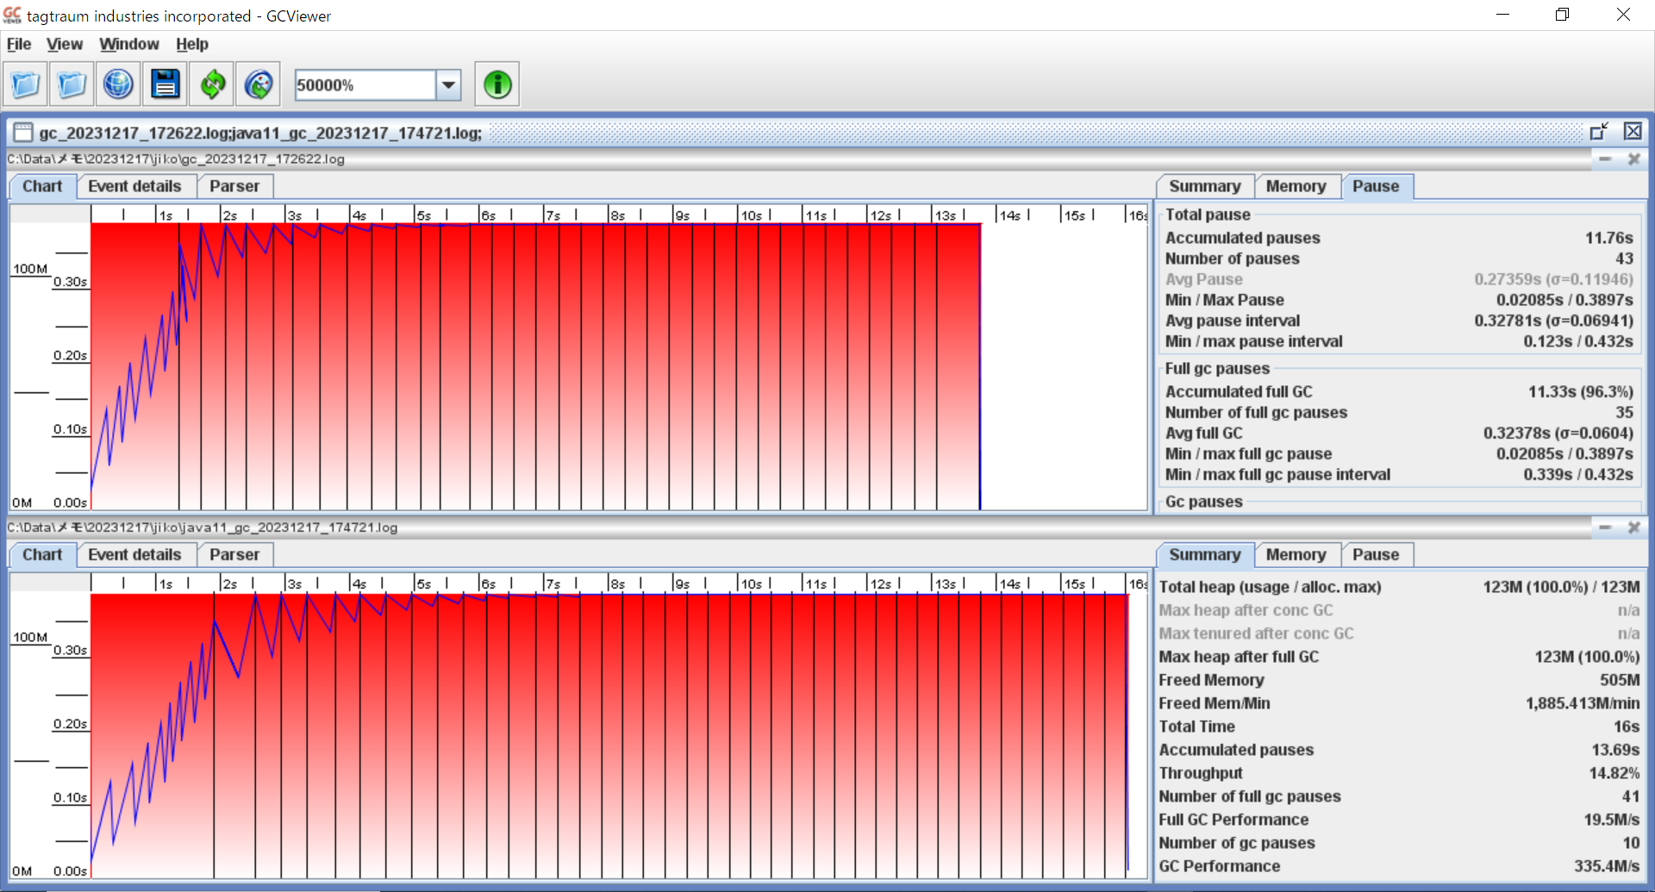
Task: Open a GC log file
Action: (24, 84)
